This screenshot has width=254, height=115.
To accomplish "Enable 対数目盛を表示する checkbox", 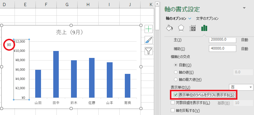I will pos(173,103).
